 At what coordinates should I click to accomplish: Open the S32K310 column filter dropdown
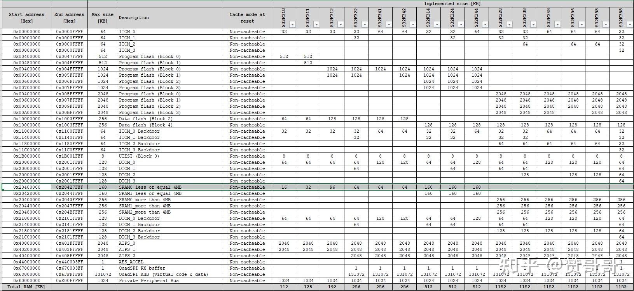pos(292,25)
